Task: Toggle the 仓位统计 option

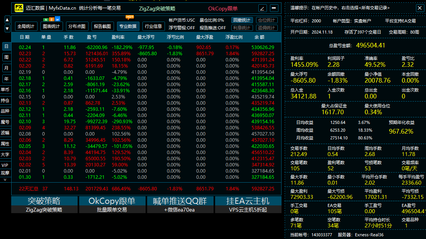Action: point(266,20)
